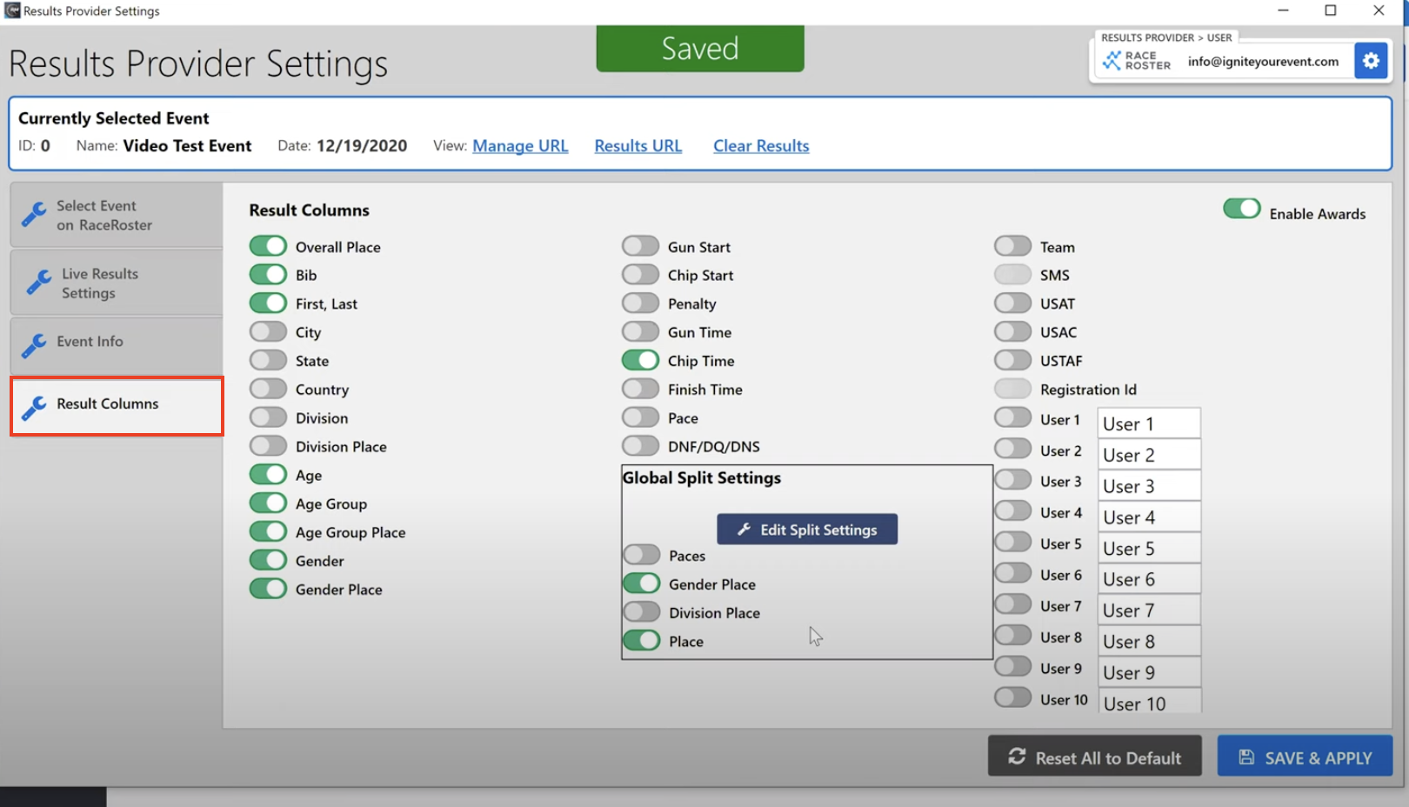Maximize the Results Provider Settings window
This screenshot has height=807, width=1409.
(1330, 10)
